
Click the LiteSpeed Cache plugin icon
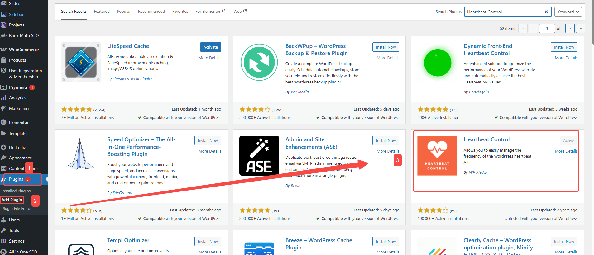click(x=81, y=62)
